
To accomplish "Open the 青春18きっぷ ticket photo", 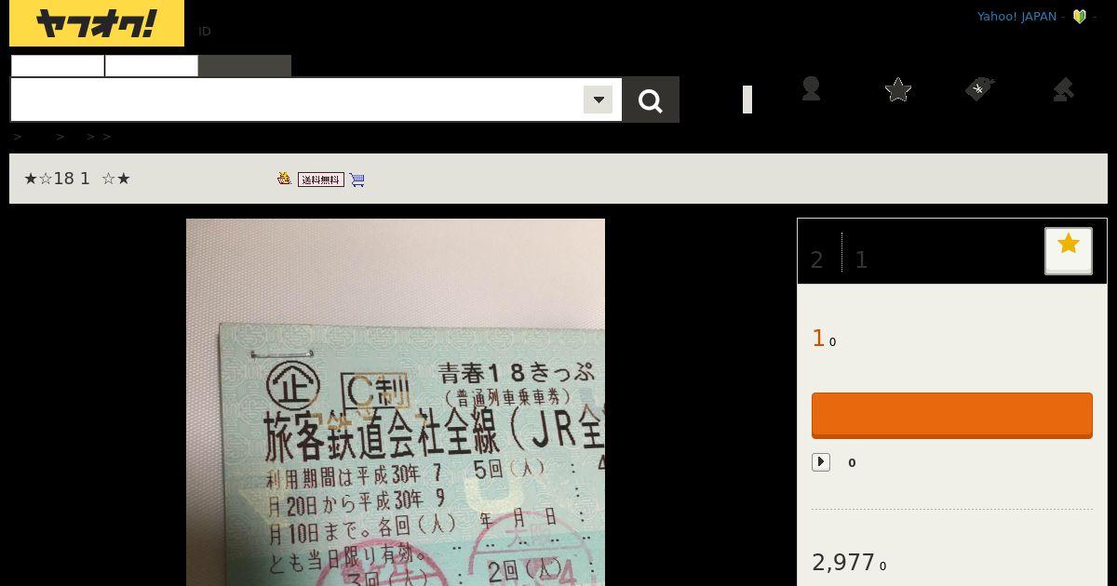I will pyautogui.click(x=396, y=403).
